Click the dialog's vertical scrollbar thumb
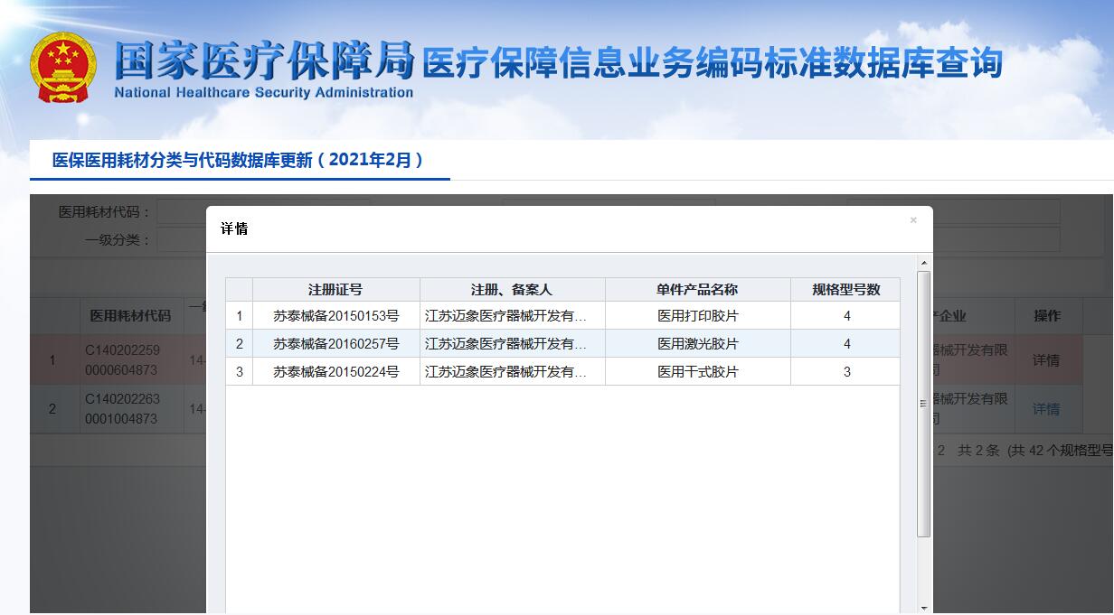 click(923, 402)
